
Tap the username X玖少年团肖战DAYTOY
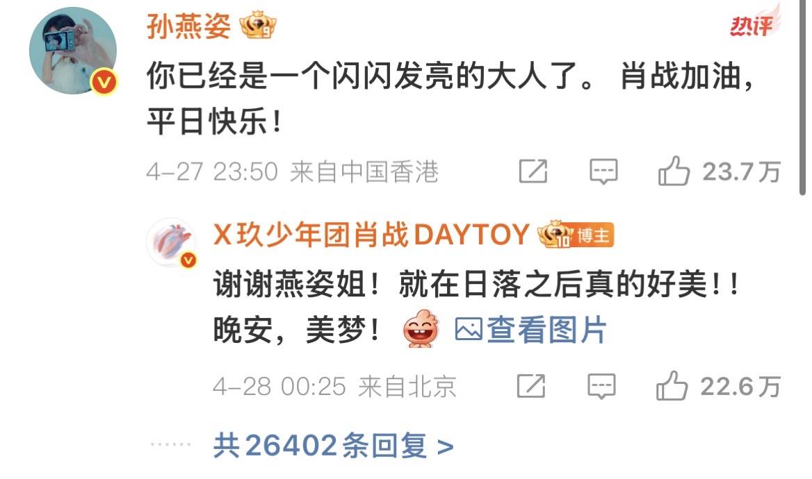(x=371, y=235)
